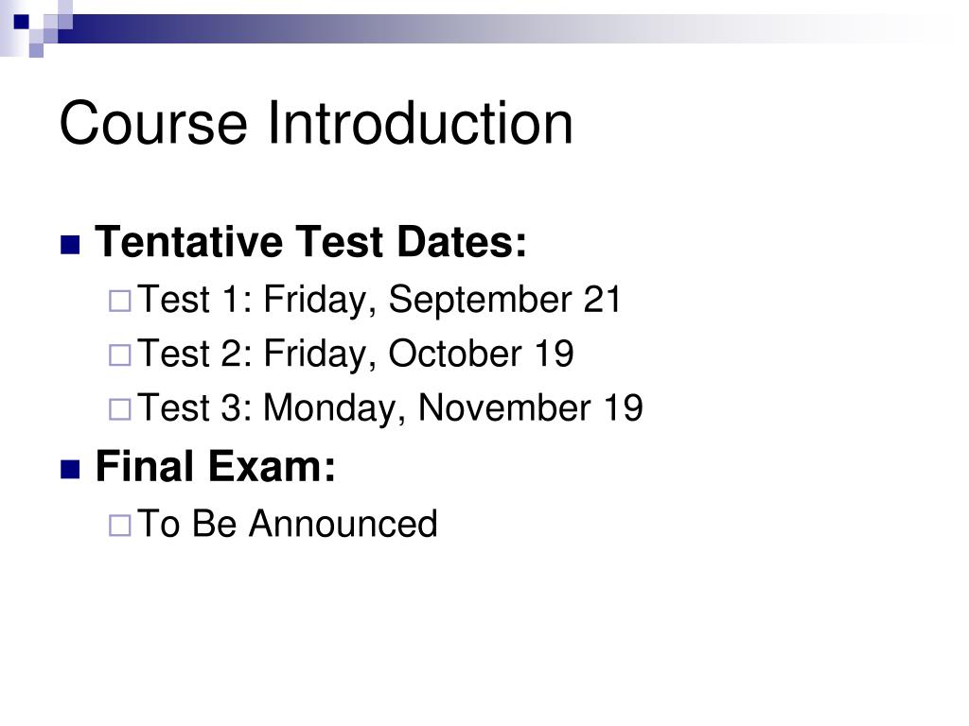Click the To Be Announced text

[x=288, y=524]
